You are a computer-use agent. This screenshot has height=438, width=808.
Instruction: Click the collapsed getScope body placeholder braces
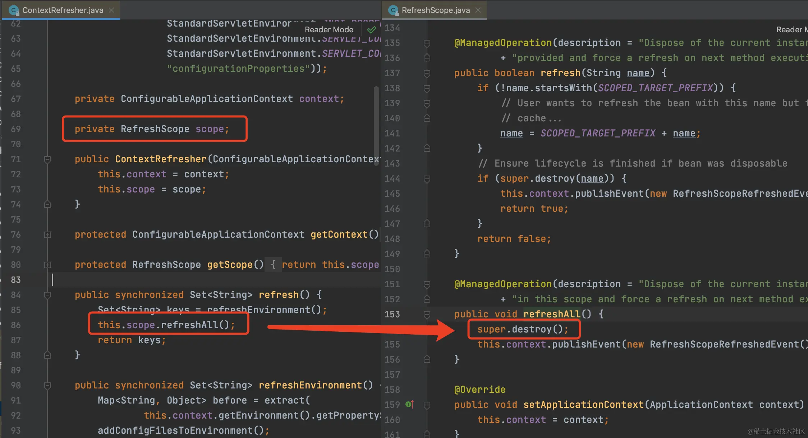[x=273, y=265]
